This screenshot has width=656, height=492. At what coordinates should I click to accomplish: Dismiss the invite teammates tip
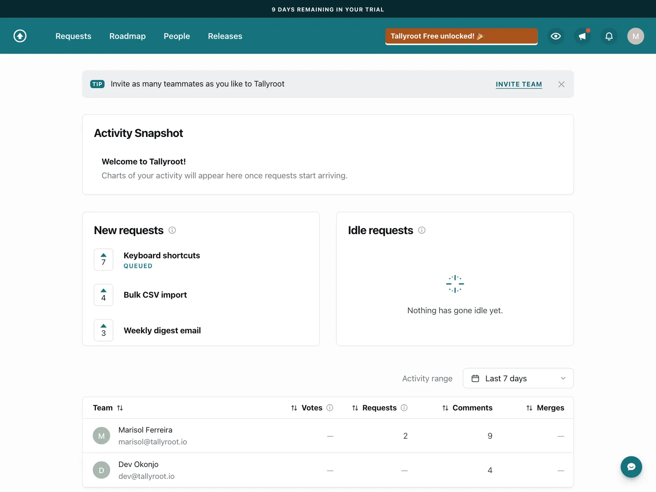pos(561,84)
